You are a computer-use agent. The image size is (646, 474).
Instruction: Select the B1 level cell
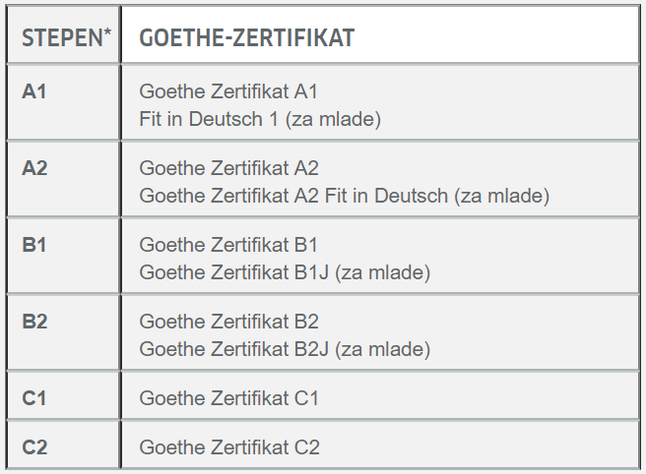pyautogui.click(x=63, y=256)
